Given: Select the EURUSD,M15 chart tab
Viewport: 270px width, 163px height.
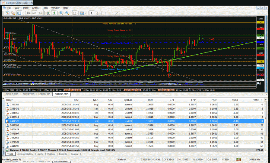Looking at the screenshot, I should [x=61, y=94].
